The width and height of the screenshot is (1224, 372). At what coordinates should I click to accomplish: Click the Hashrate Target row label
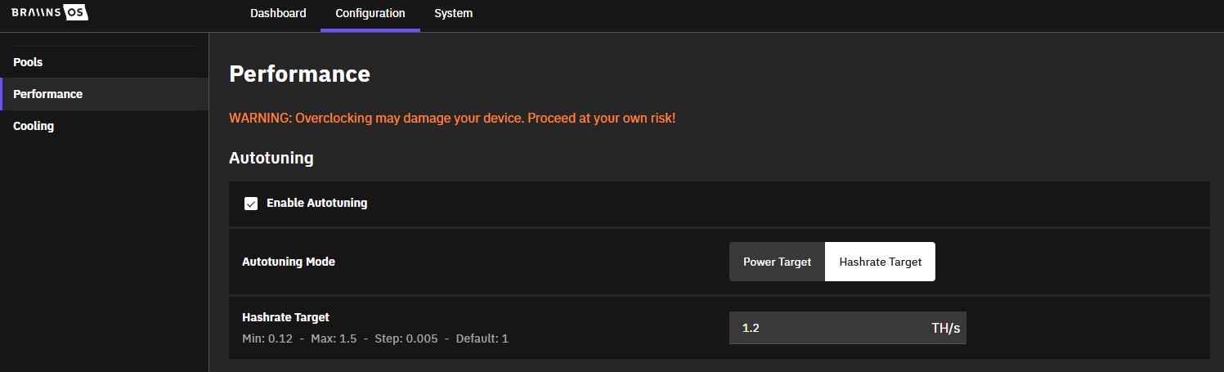tap(285, 317)
